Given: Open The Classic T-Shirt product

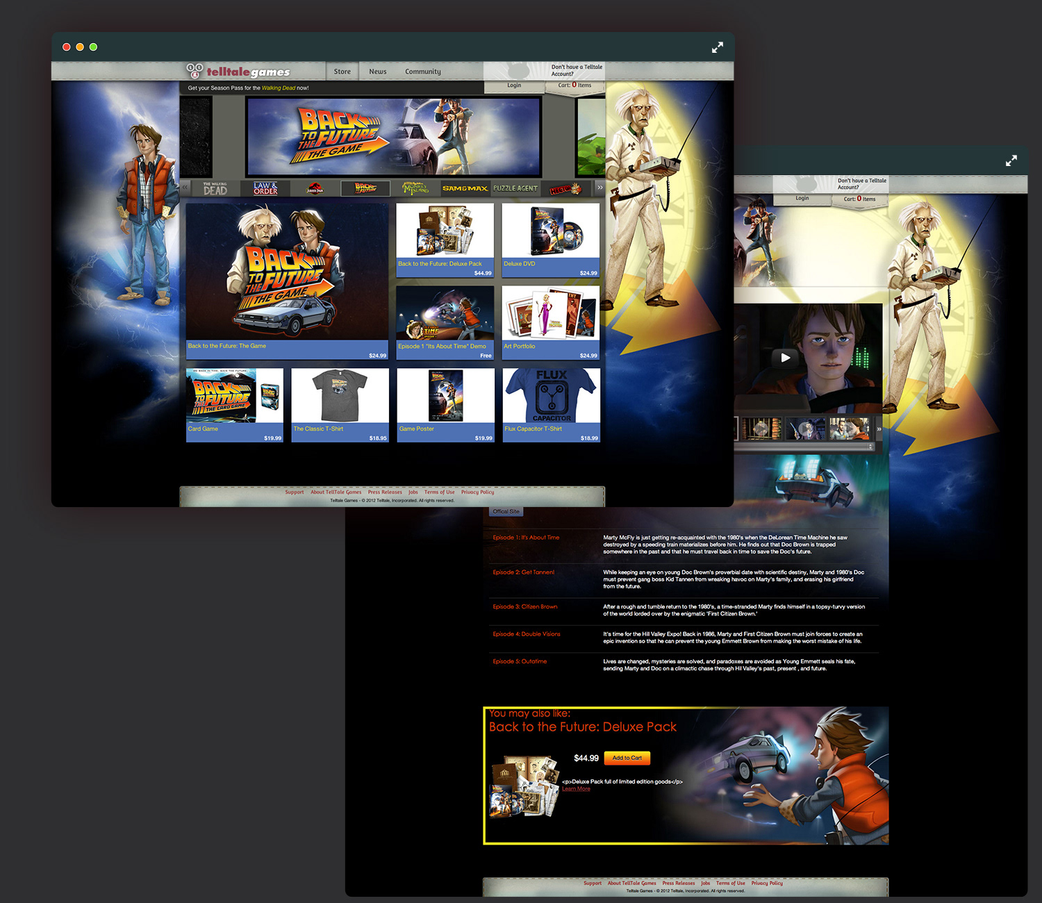Looking at the screenshot, I should click(340, 405).
